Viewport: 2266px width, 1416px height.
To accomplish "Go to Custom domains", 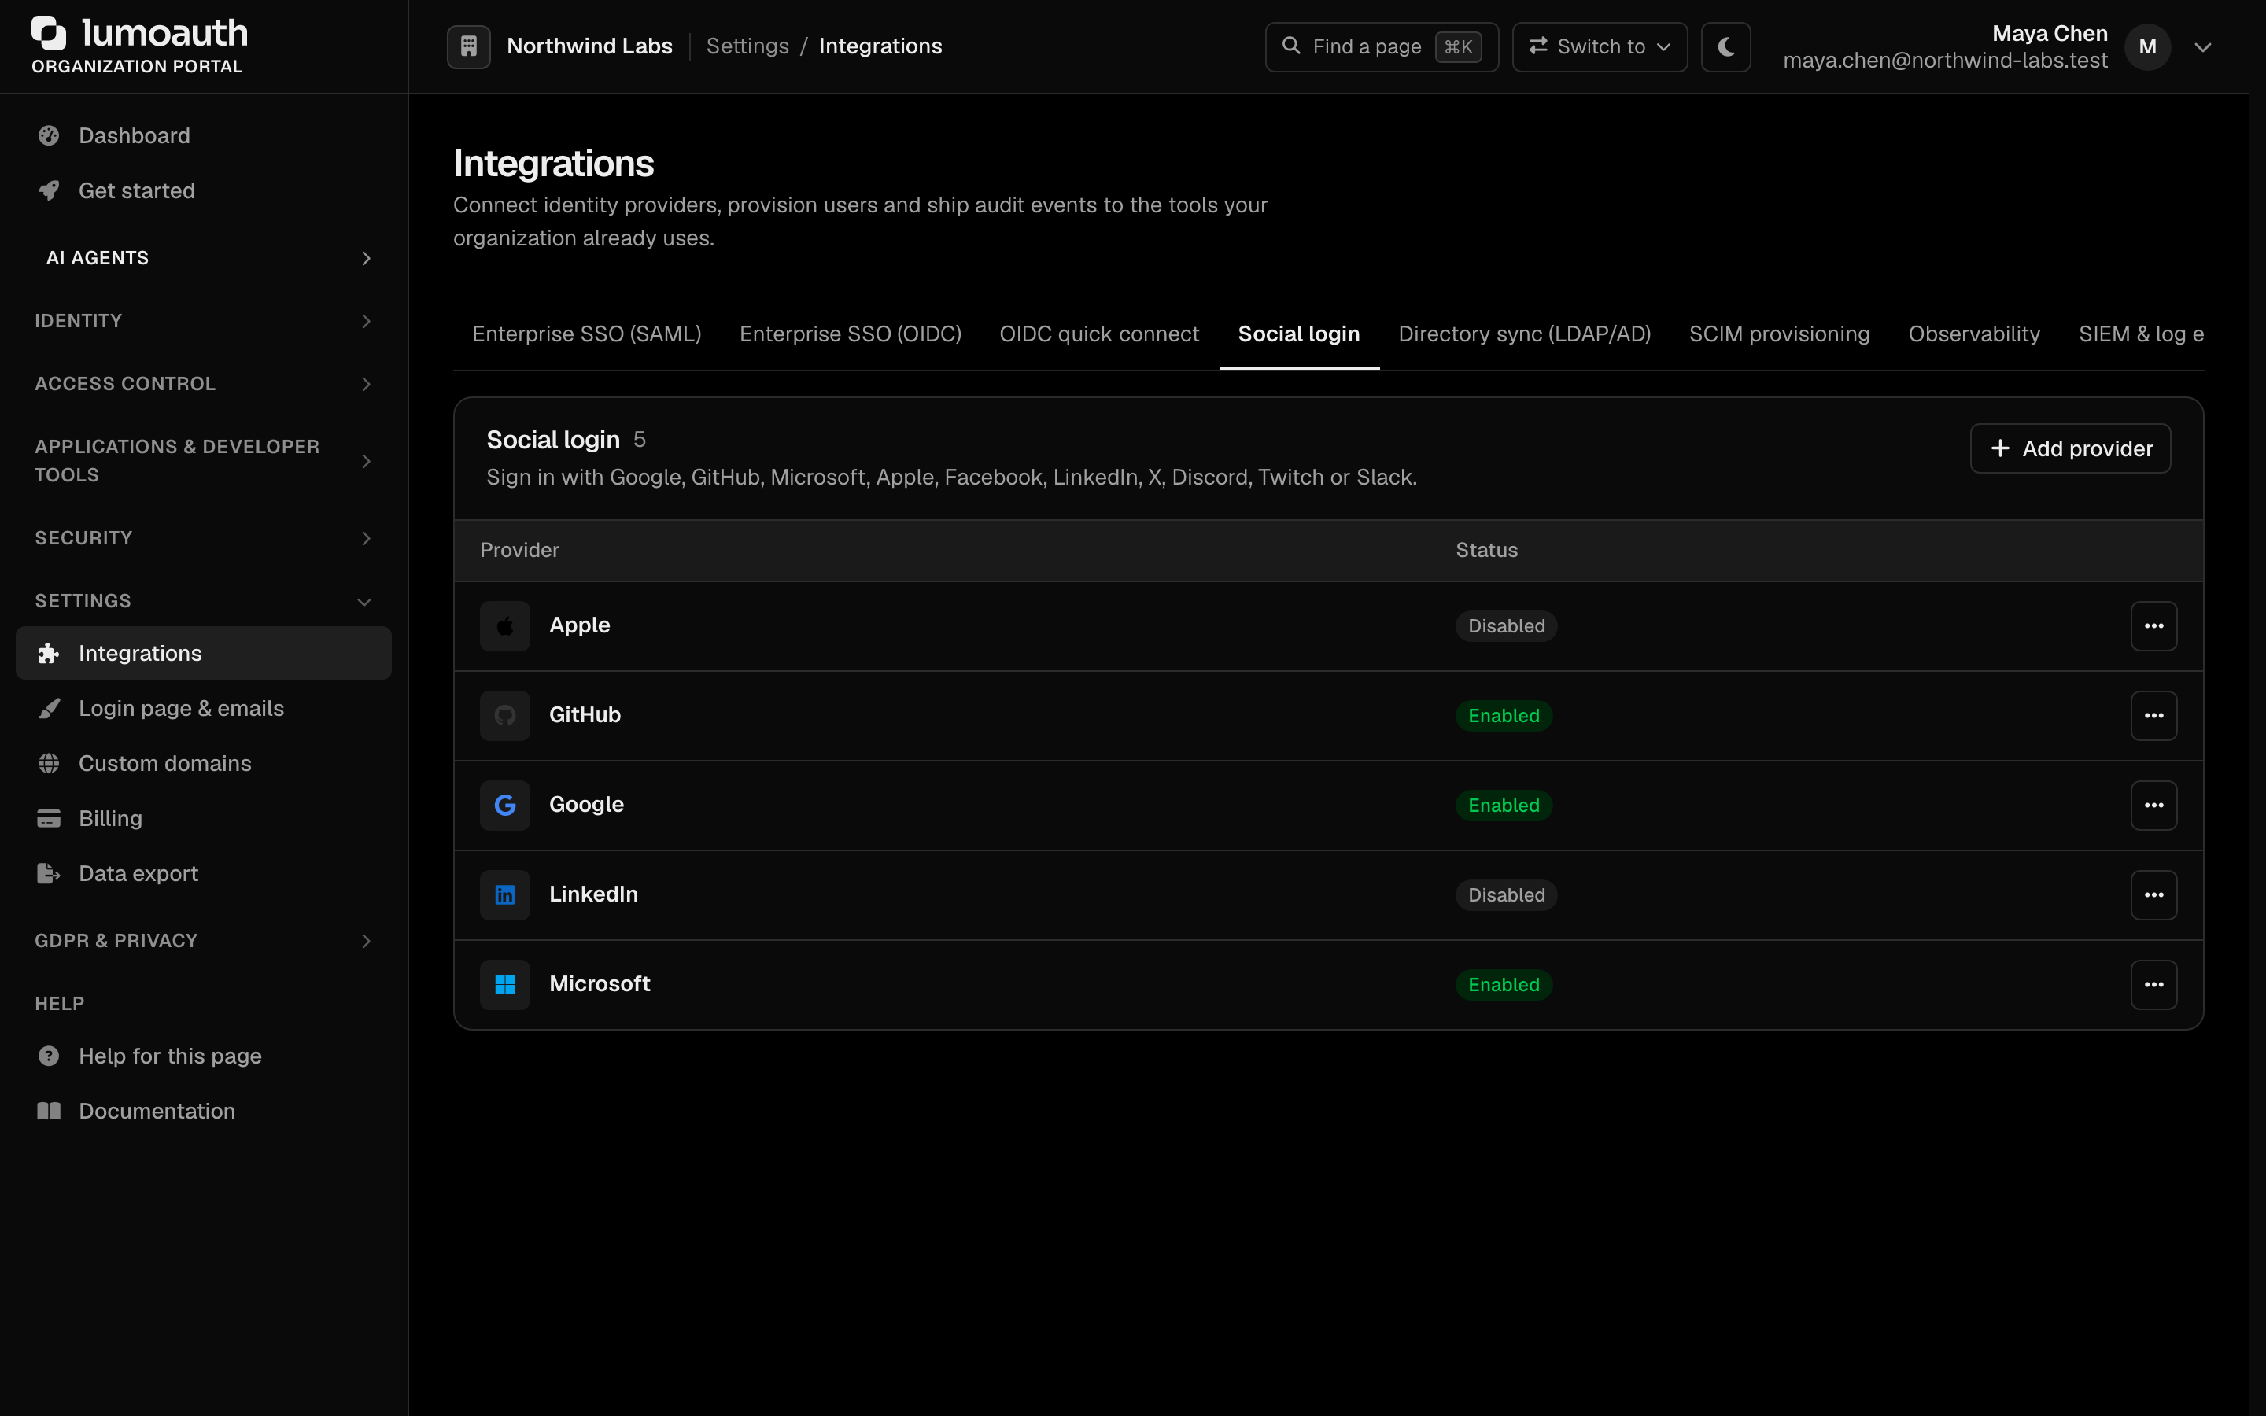I will point(203,763).
